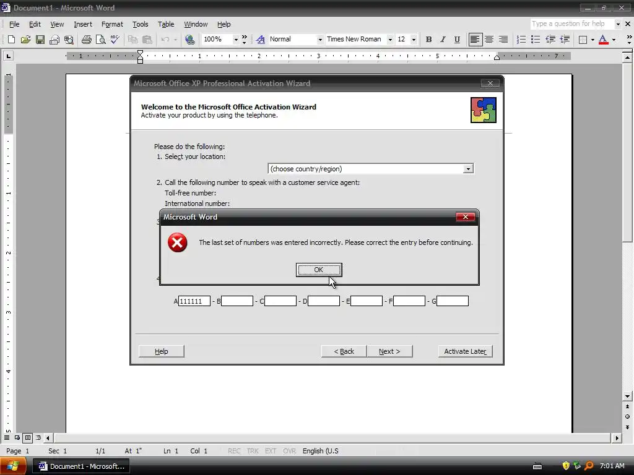Click the Search toolbar icon
This screenshot has width=634, height=475.
pyautogui.click(x=69, y=39)
